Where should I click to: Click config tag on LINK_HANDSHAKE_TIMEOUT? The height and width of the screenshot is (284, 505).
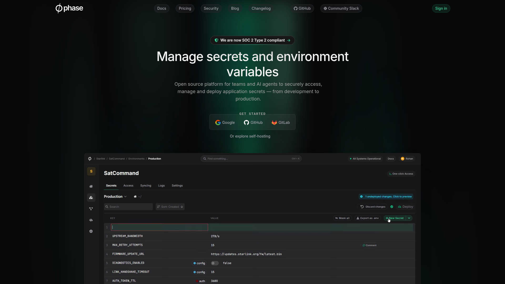click(199, 272)
